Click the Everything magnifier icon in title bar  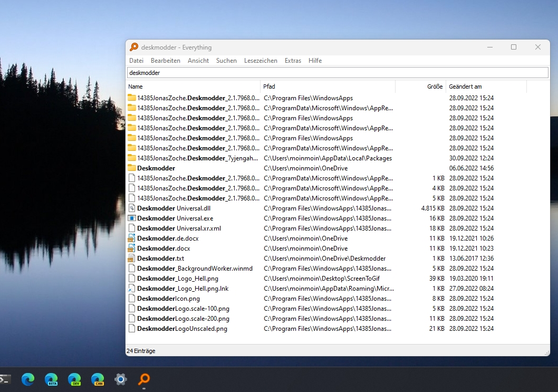point(134,47)
